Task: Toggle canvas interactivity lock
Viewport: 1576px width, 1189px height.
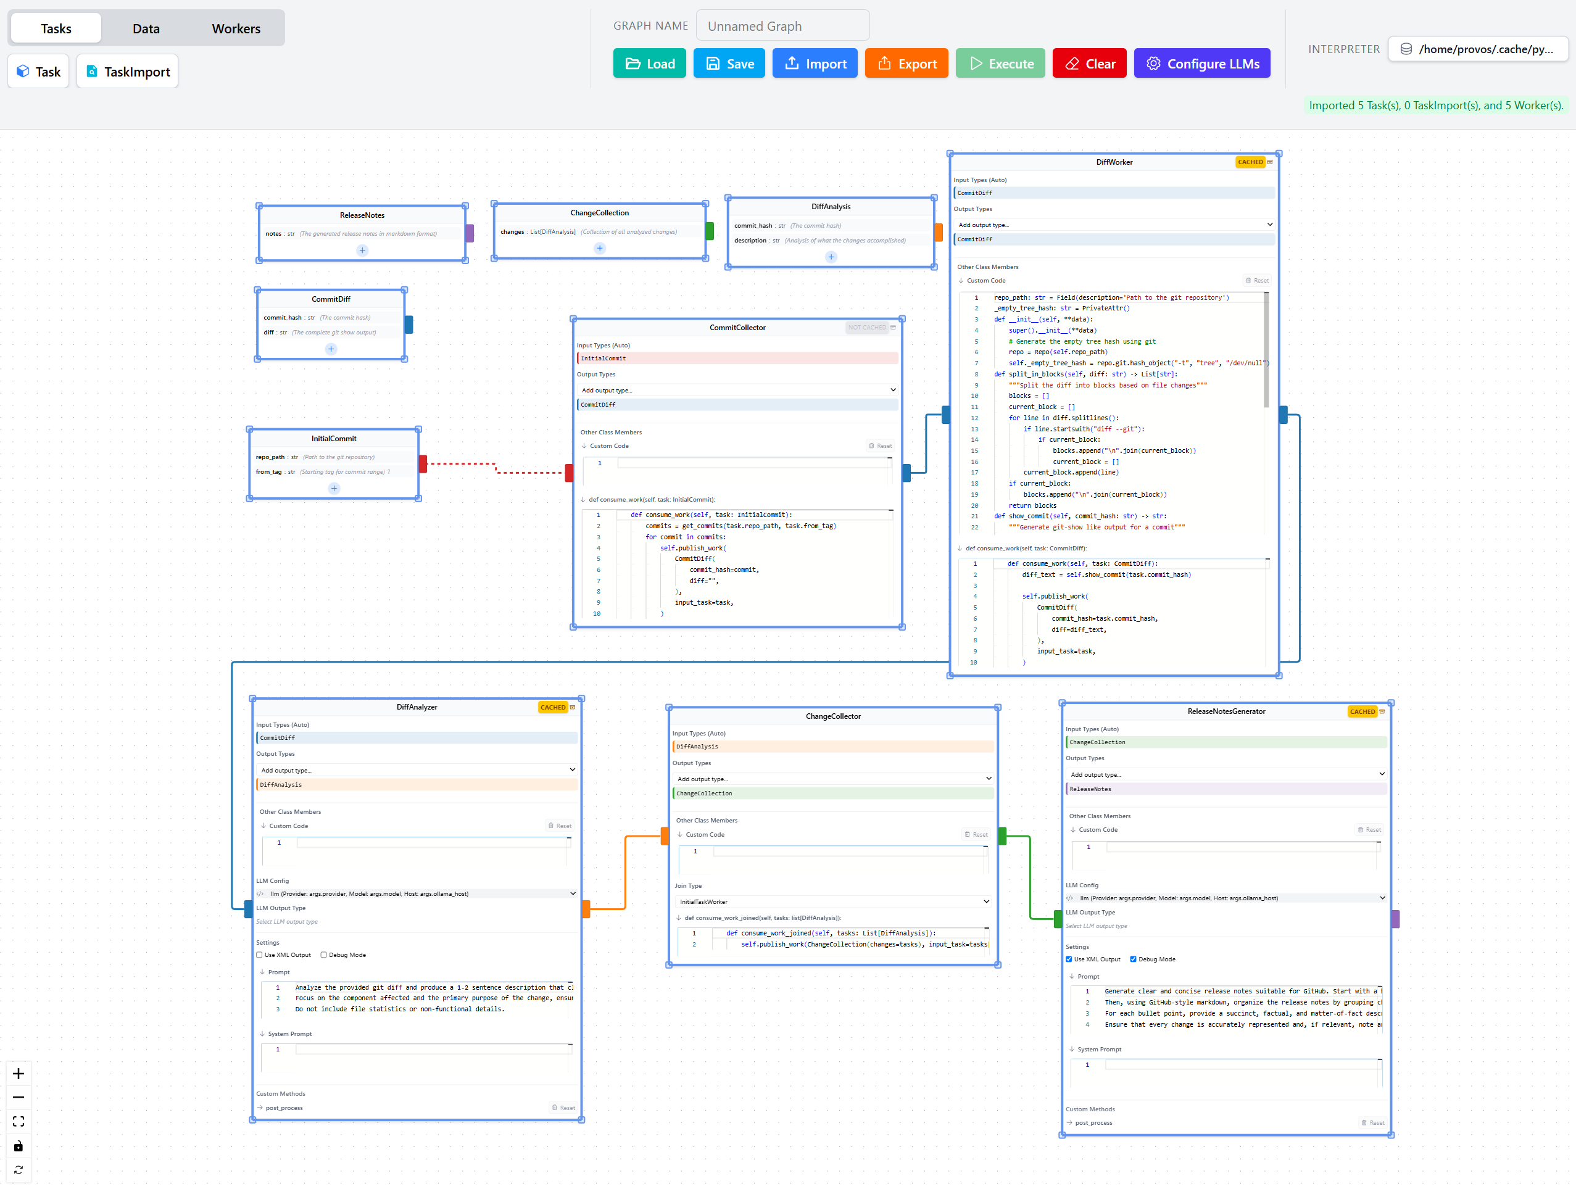Action: (x=19, y=1147)
